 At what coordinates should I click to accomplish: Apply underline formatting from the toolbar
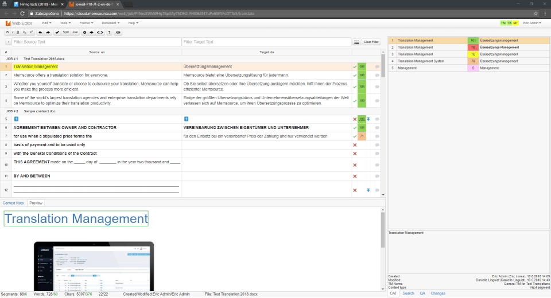[18, 32]
